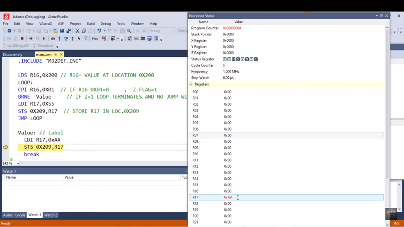This screenshot has width=404, height=227.
Task: Switch to the Disassembly tab
Action: point(12,55)
